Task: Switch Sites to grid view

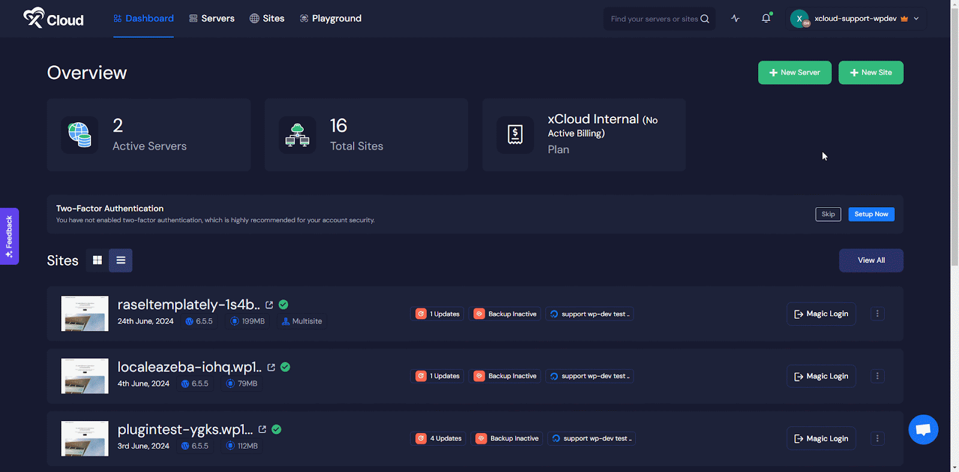Action: pos(97,260)
